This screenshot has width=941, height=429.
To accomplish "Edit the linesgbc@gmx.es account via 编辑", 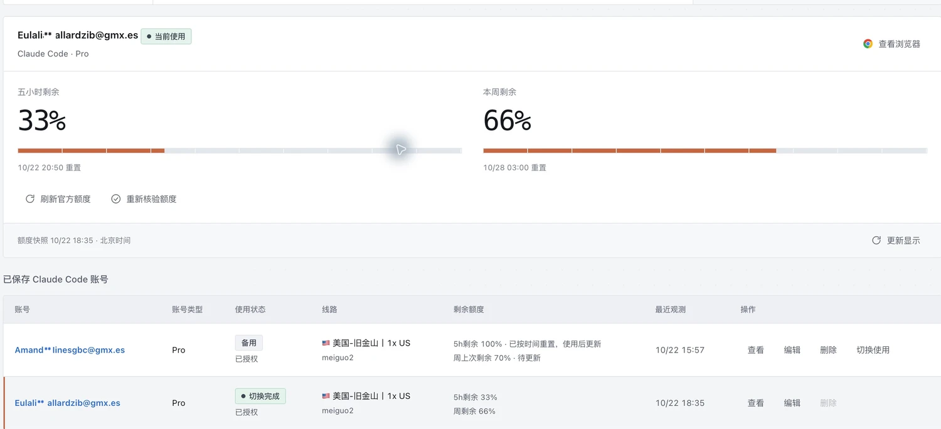I will pos(792,350).
